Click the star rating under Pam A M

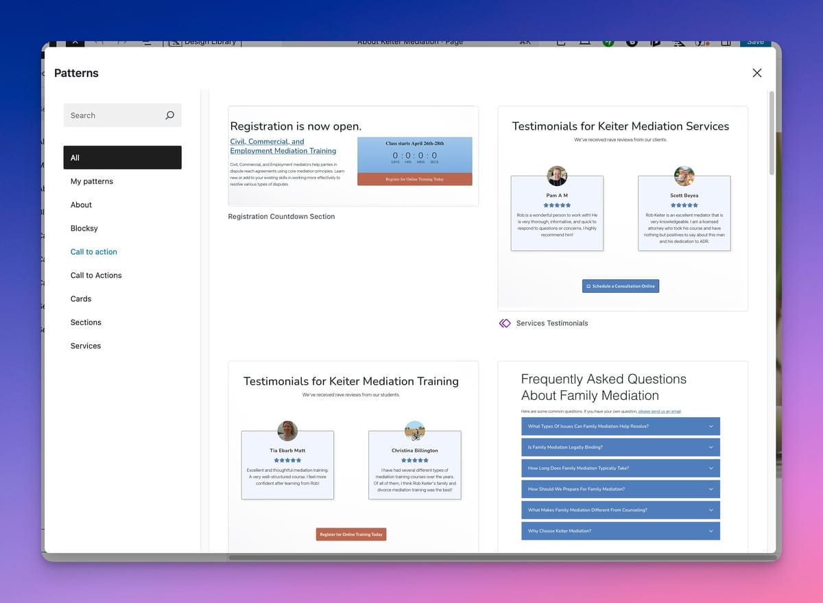pyautogui.click(x=557, y=205)
